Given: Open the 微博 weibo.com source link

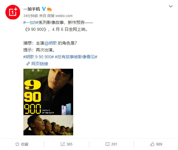Looking at the screenshot, I should 60,16.
